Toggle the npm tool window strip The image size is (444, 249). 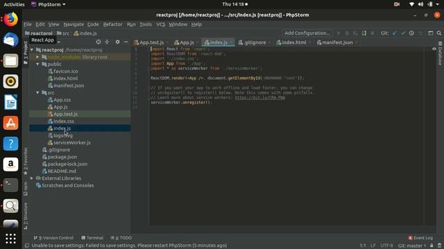pos(26,189)
